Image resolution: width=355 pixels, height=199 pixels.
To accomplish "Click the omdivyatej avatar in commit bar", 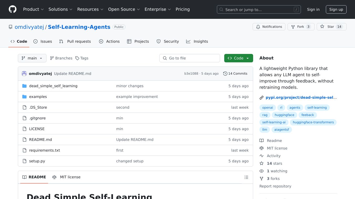I will 24,74.
